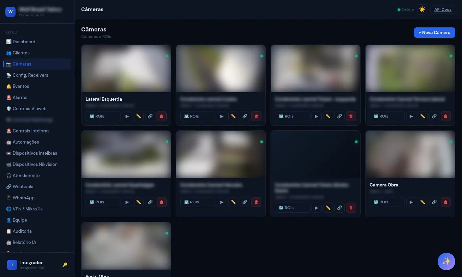
Task: Edit the Camera Obra with pencil icon
Action: click(423, 202)
